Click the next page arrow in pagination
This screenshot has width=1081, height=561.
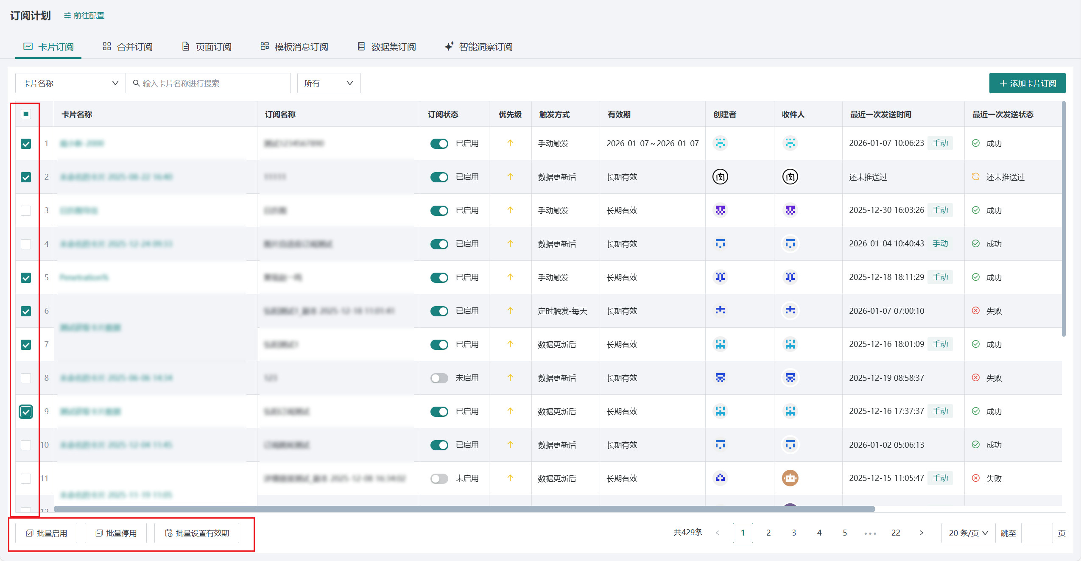tap(921, 533)
